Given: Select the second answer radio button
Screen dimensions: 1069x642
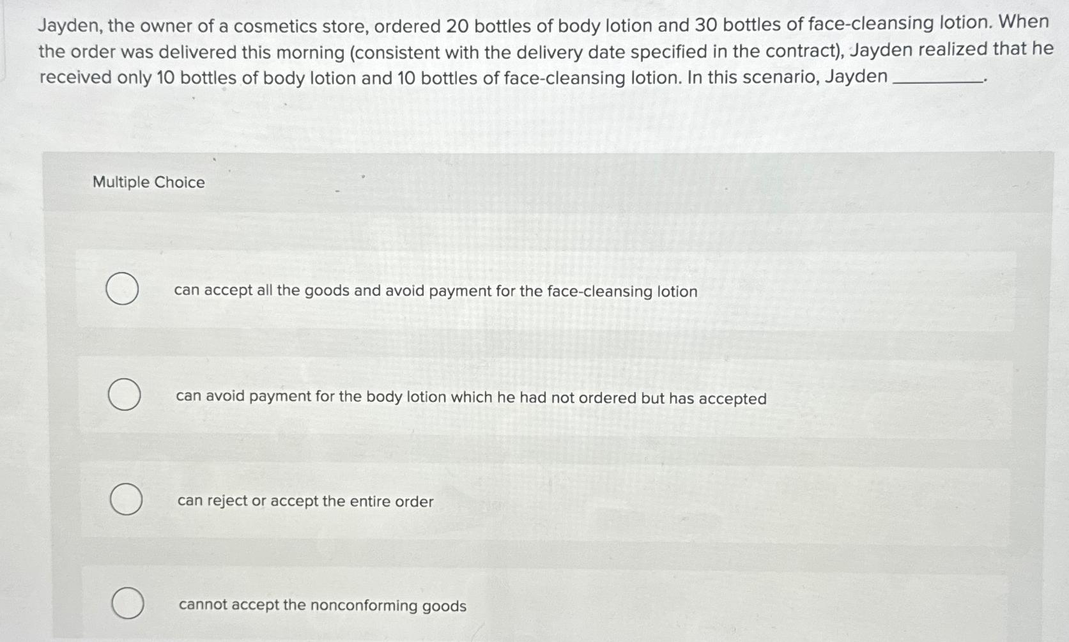Looking at the screenshot, I should coord(125,395).
